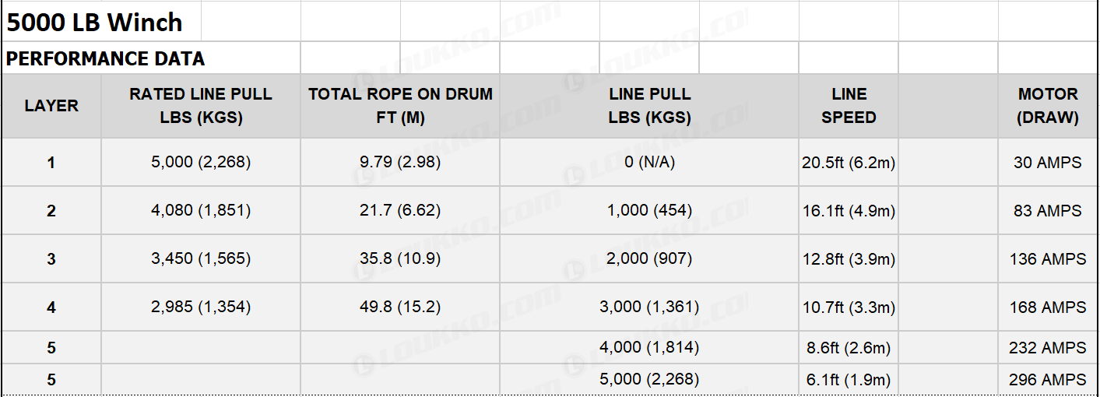
Task: Click the 49.8 (15.2) rope cell
Action: pyautogui.click(x=400, y=307)
